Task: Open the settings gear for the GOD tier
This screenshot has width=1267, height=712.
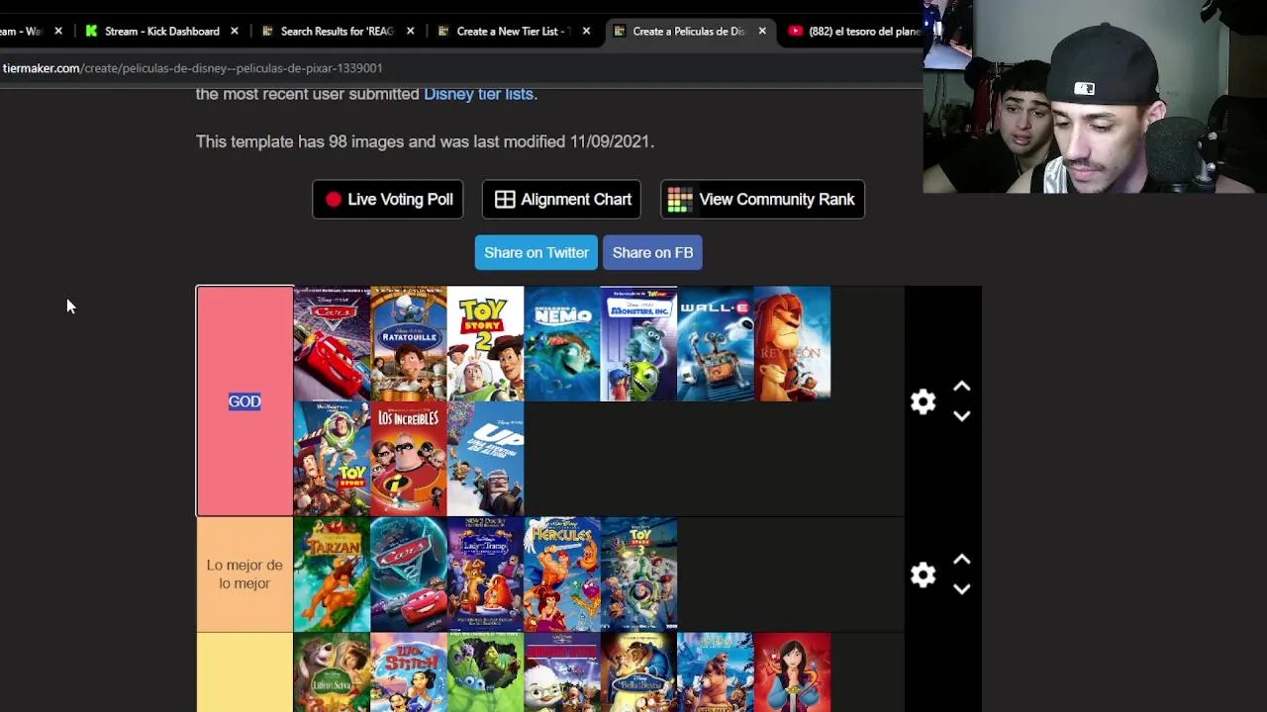Action: 923,401
